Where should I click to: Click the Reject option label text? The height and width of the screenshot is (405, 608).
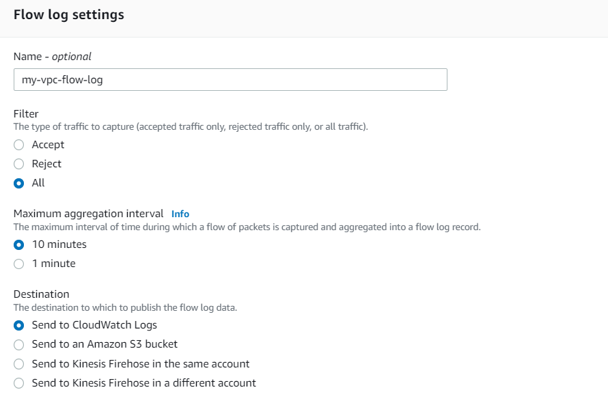coord(46,164)
